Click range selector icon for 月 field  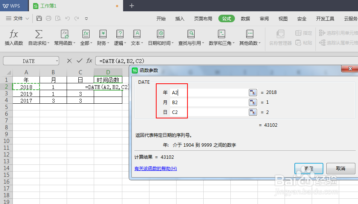(253, 103)
